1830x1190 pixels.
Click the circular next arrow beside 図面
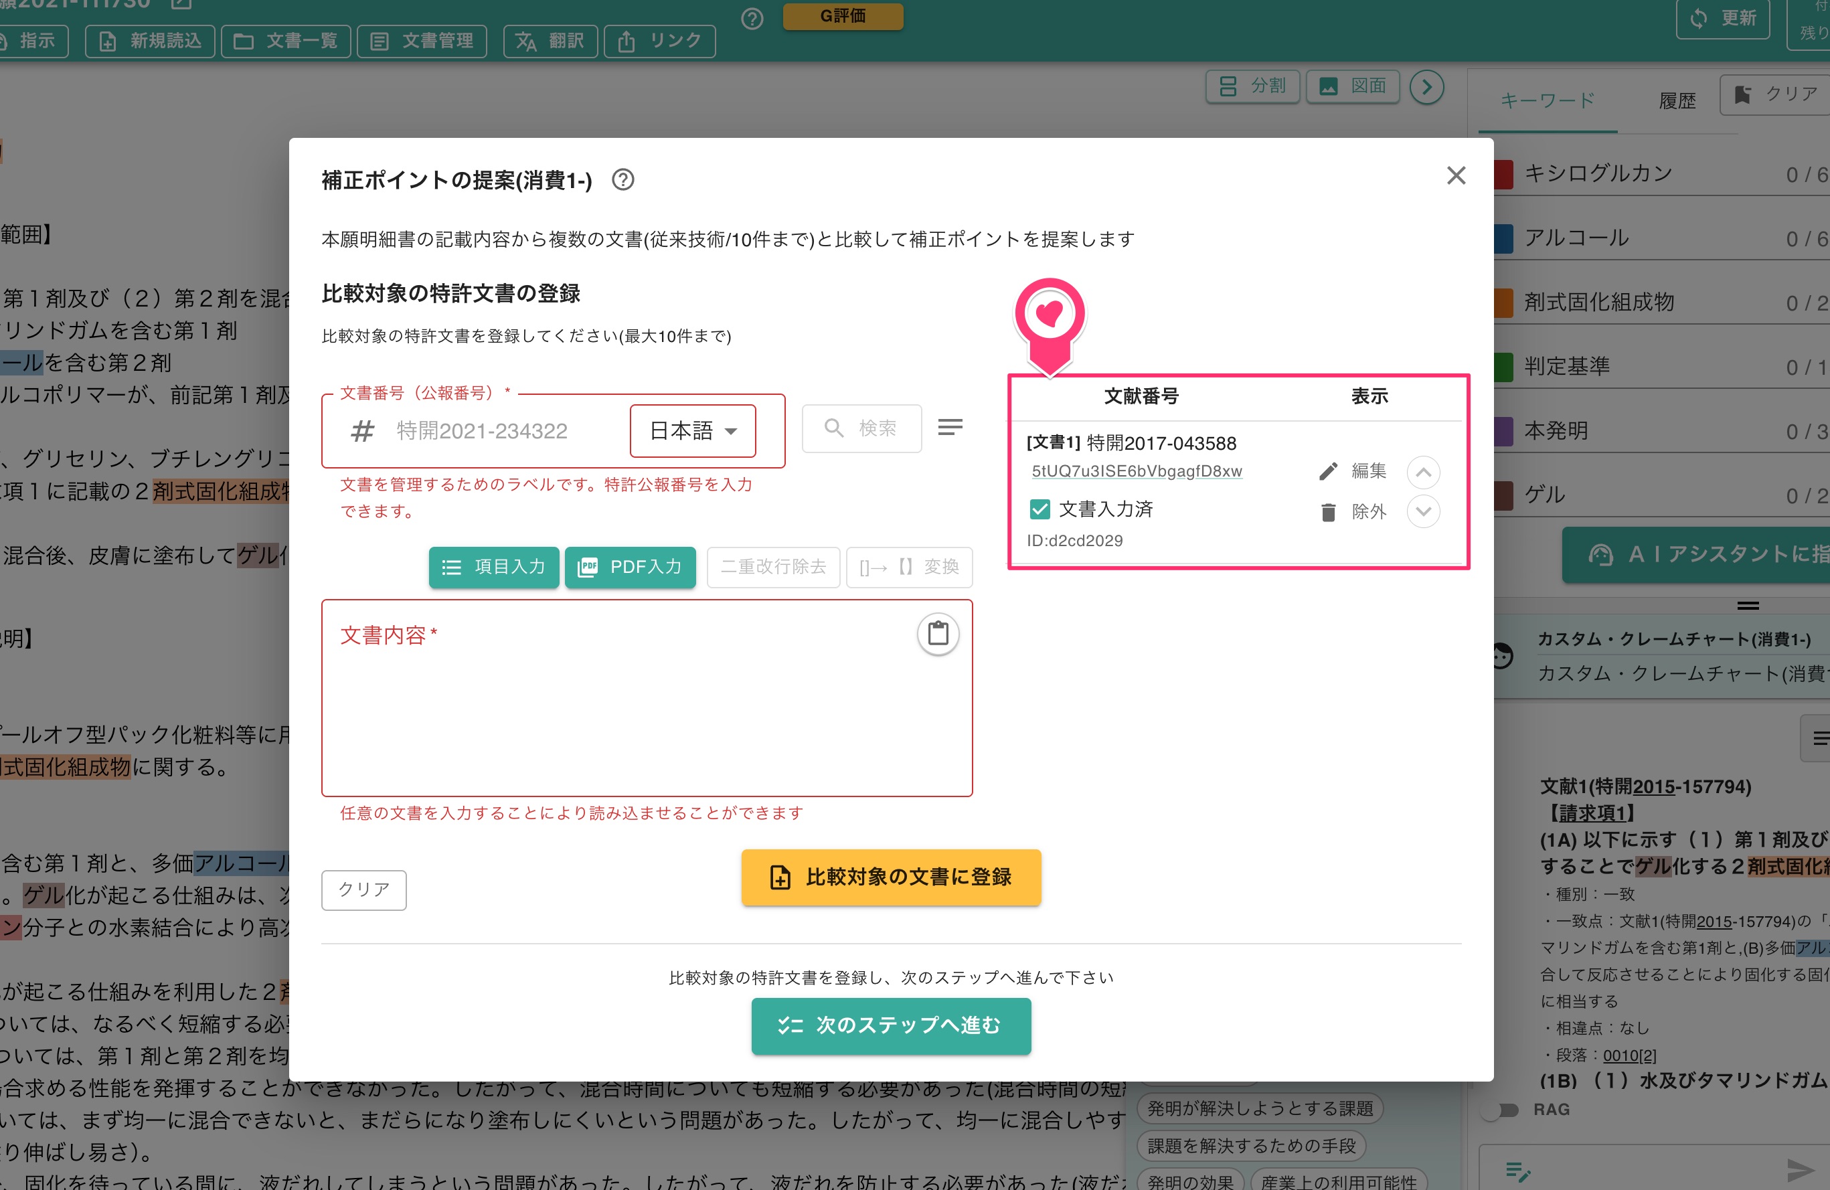pyautogui.click(x=1426, y=86)
